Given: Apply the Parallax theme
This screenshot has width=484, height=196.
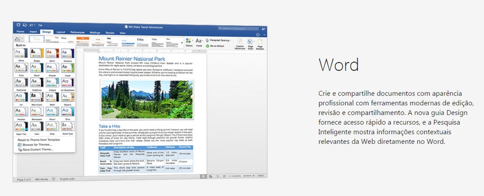Looking at the screenshot, I should pos(21,112).
